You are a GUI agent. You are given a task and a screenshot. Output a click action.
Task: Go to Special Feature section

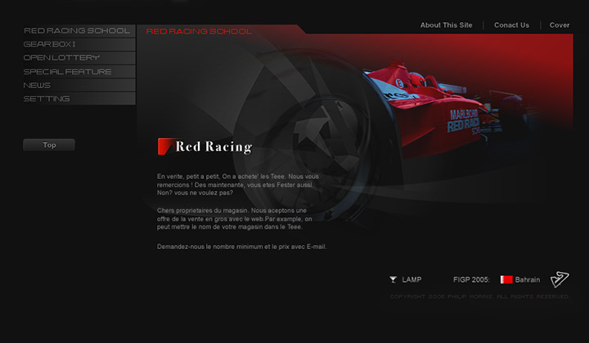point(79,72)
